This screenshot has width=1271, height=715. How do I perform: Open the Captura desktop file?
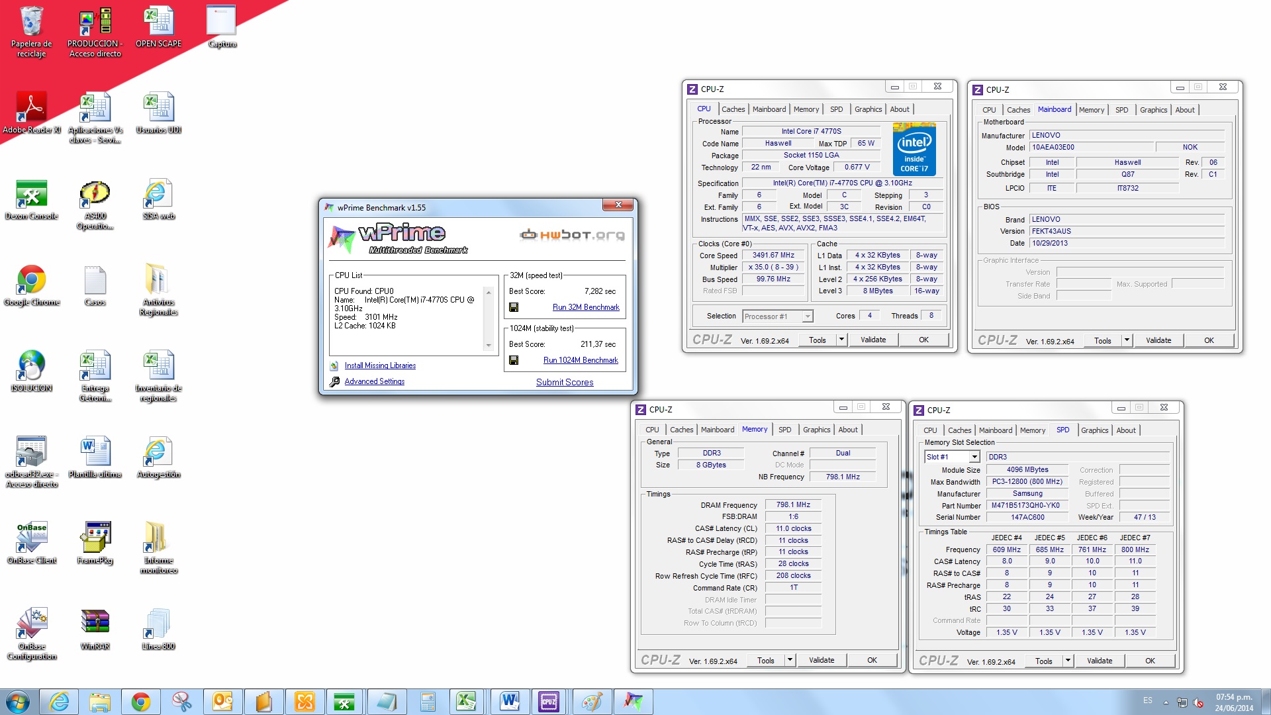pyautogui.click(x=222, y=28)
